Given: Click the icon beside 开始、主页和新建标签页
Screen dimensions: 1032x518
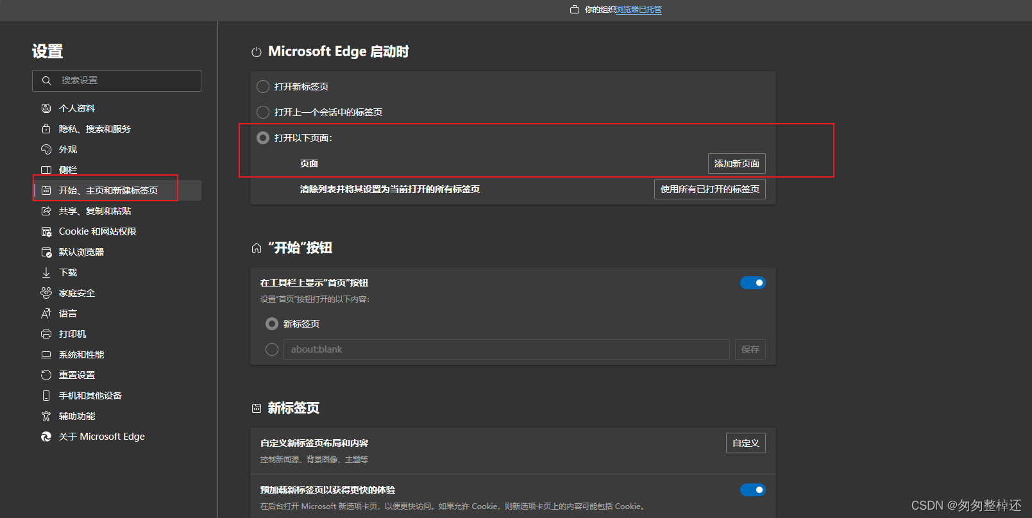Looking at the screenshot, I should pyautogui.click(x=46, y=190).
